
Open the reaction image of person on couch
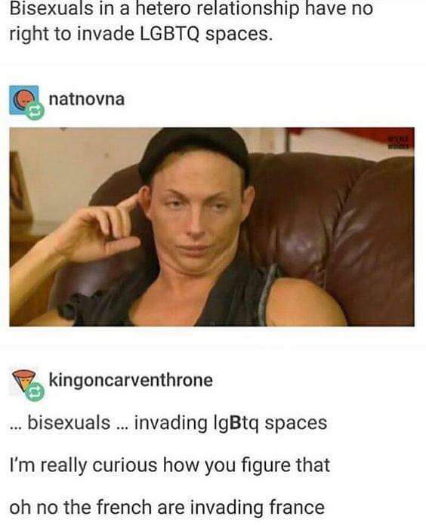coord(212,227)
